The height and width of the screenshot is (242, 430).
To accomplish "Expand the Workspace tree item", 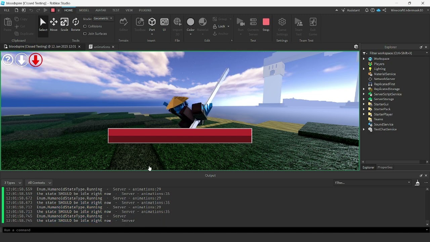I will tap(364, 59).
